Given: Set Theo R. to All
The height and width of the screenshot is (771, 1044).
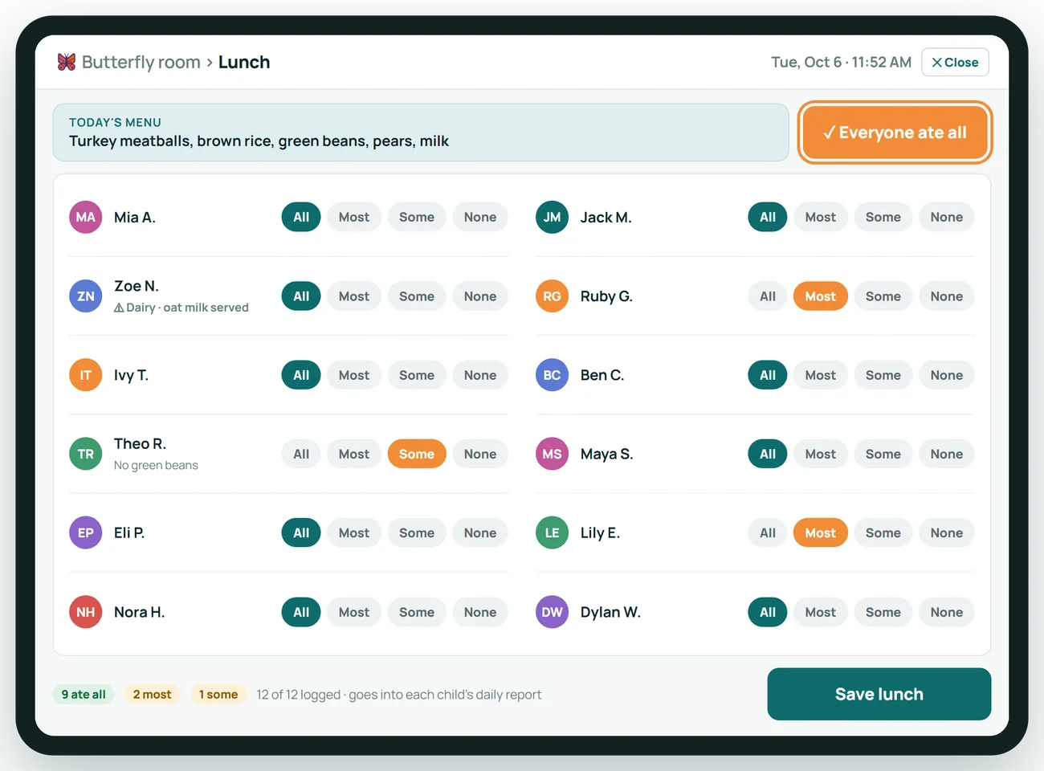Looking at the screenshot, I should click(x=301, y=454).
